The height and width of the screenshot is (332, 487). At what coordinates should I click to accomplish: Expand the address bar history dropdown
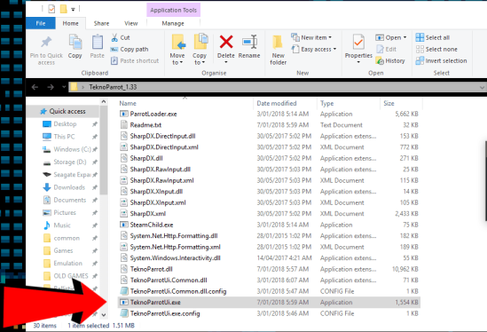click(x=482, y=87)
